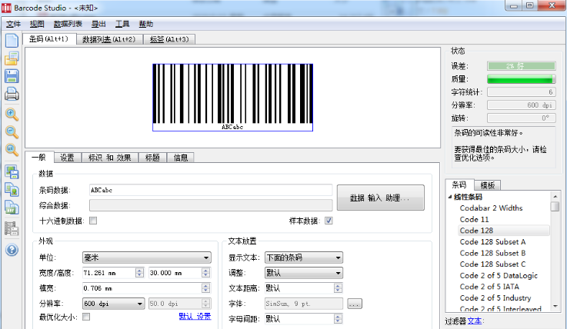Open help with the question mark icon
Image resolution: width=567 pixels, height=329 pixels.
[12, 250]
